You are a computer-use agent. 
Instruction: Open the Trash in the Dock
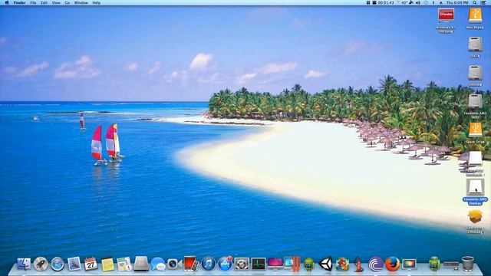pos(468,264)
